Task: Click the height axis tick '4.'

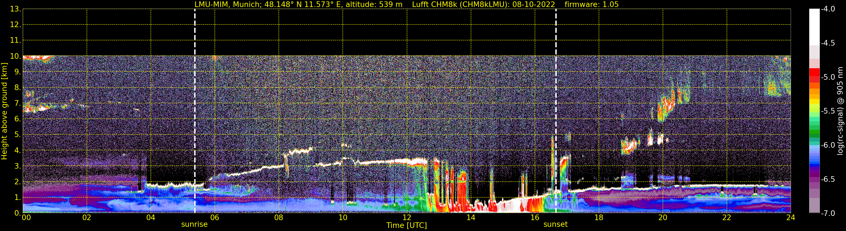Action: click(x=17, y=150)
